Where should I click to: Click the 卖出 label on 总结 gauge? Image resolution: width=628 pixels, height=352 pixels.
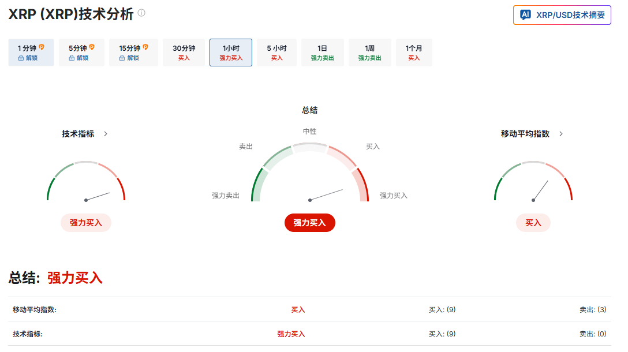[x=246, y=147]
